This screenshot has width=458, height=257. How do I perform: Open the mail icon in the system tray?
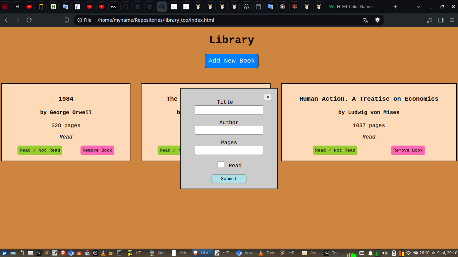point(362,253)
